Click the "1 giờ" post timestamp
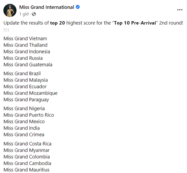The width and height of the screenshot is (187, 173). (24, 14)
